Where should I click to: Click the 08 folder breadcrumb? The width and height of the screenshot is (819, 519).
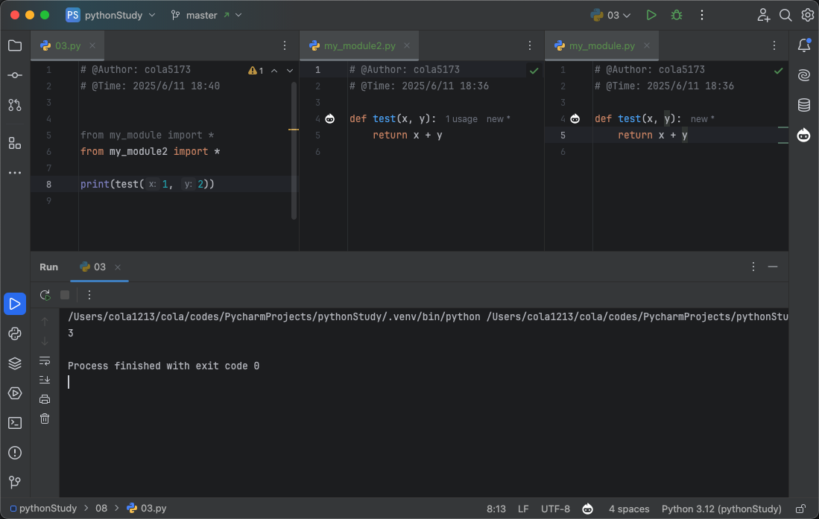(101, 508)
